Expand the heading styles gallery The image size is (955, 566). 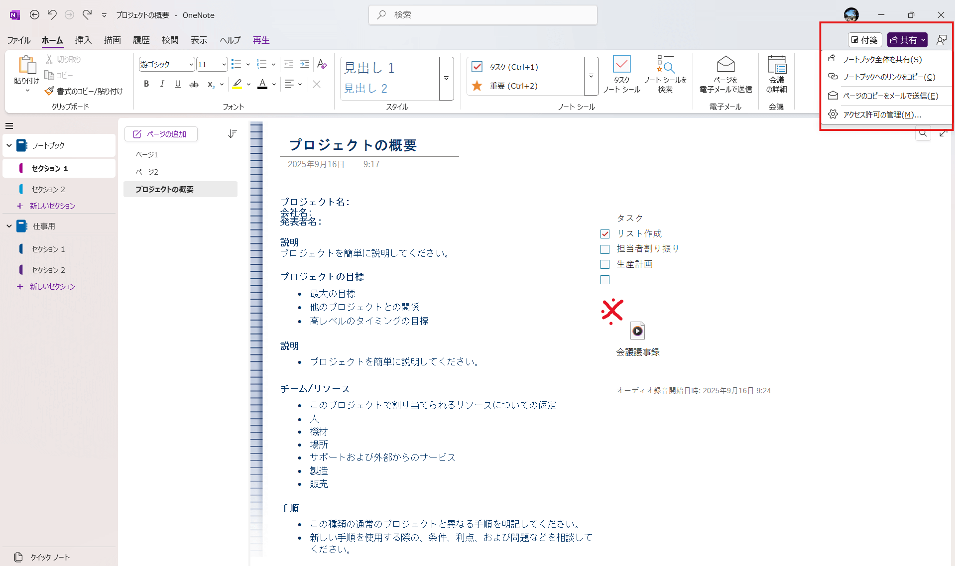point(446,78)
